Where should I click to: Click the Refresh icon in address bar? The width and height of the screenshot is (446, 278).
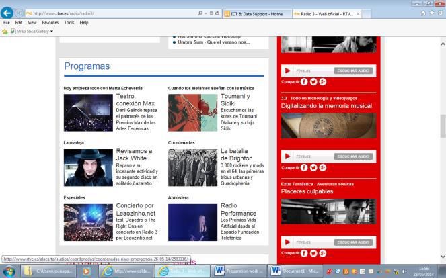pyautogui.click(x=217, y=13)
